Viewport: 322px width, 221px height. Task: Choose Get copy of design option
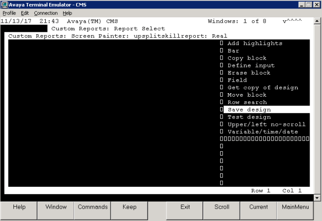coord(262,88)
